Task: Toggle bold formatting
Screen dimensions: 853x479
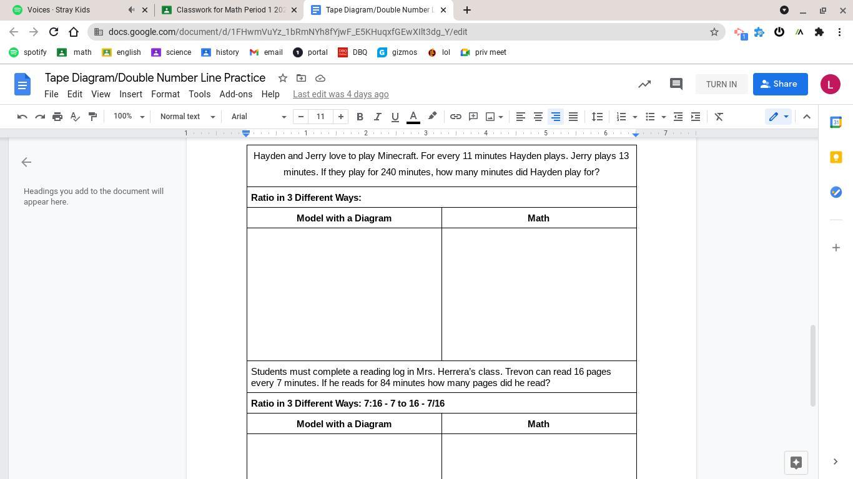Action: pyautogui.click(x=360, y=117)
